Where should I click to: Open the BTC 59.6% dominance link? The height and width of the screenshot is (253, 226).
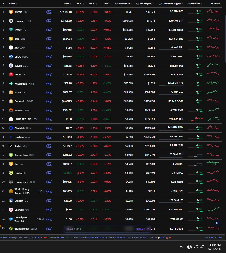pyautogui.click(x=90, y=237)
